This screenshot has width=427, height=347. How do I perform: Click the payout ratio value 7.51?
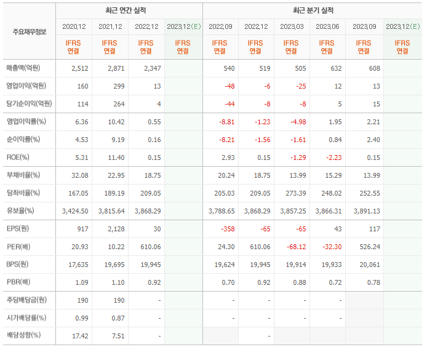pos(118,336)
